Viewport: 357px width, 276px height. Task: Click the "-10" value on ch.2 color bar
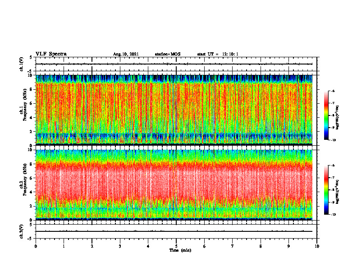pyautogui.click(x=333, y=215)
